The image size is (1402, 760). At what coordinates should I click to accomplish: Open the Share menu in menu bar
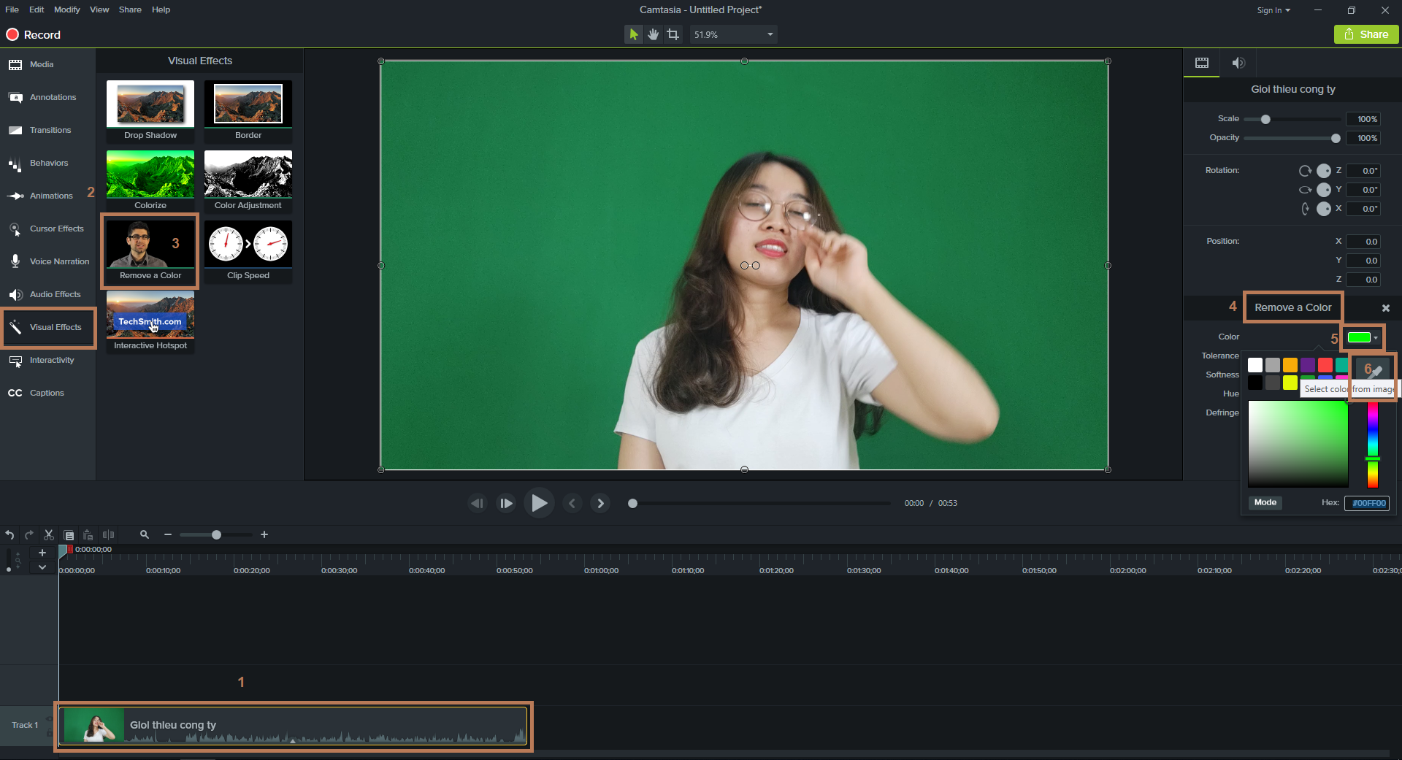[130, 9]
